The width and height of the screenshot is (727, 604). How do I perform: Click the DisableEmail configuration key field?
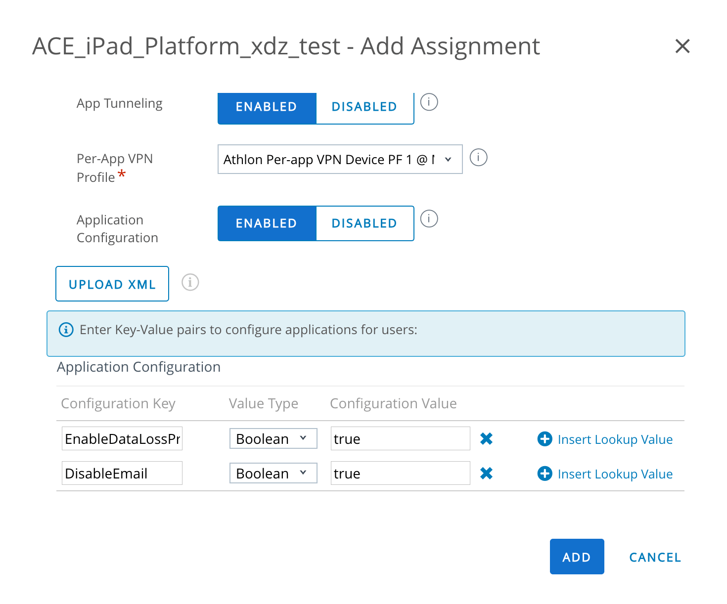click(122, 474)
